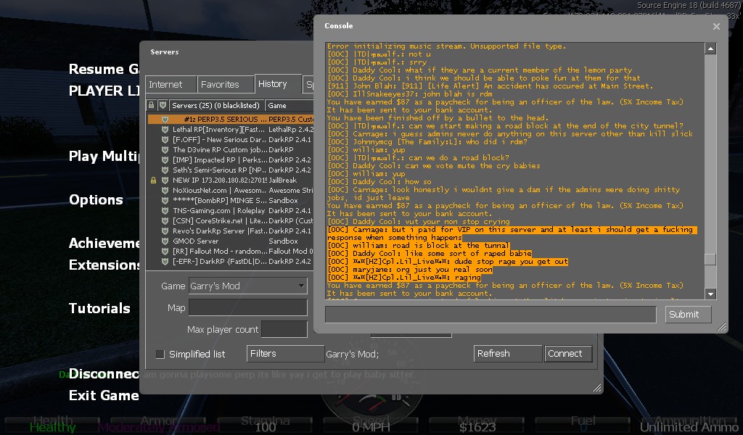The height and width of the screenshot is (435, 743).
Task: Submit the console command
Action: (x=688, y=315)
